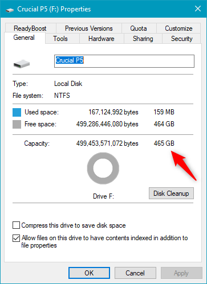The height and width of the screenshot is (284, 207).
Task: Click the disk usage donut chart
Action: coord(103,168)
